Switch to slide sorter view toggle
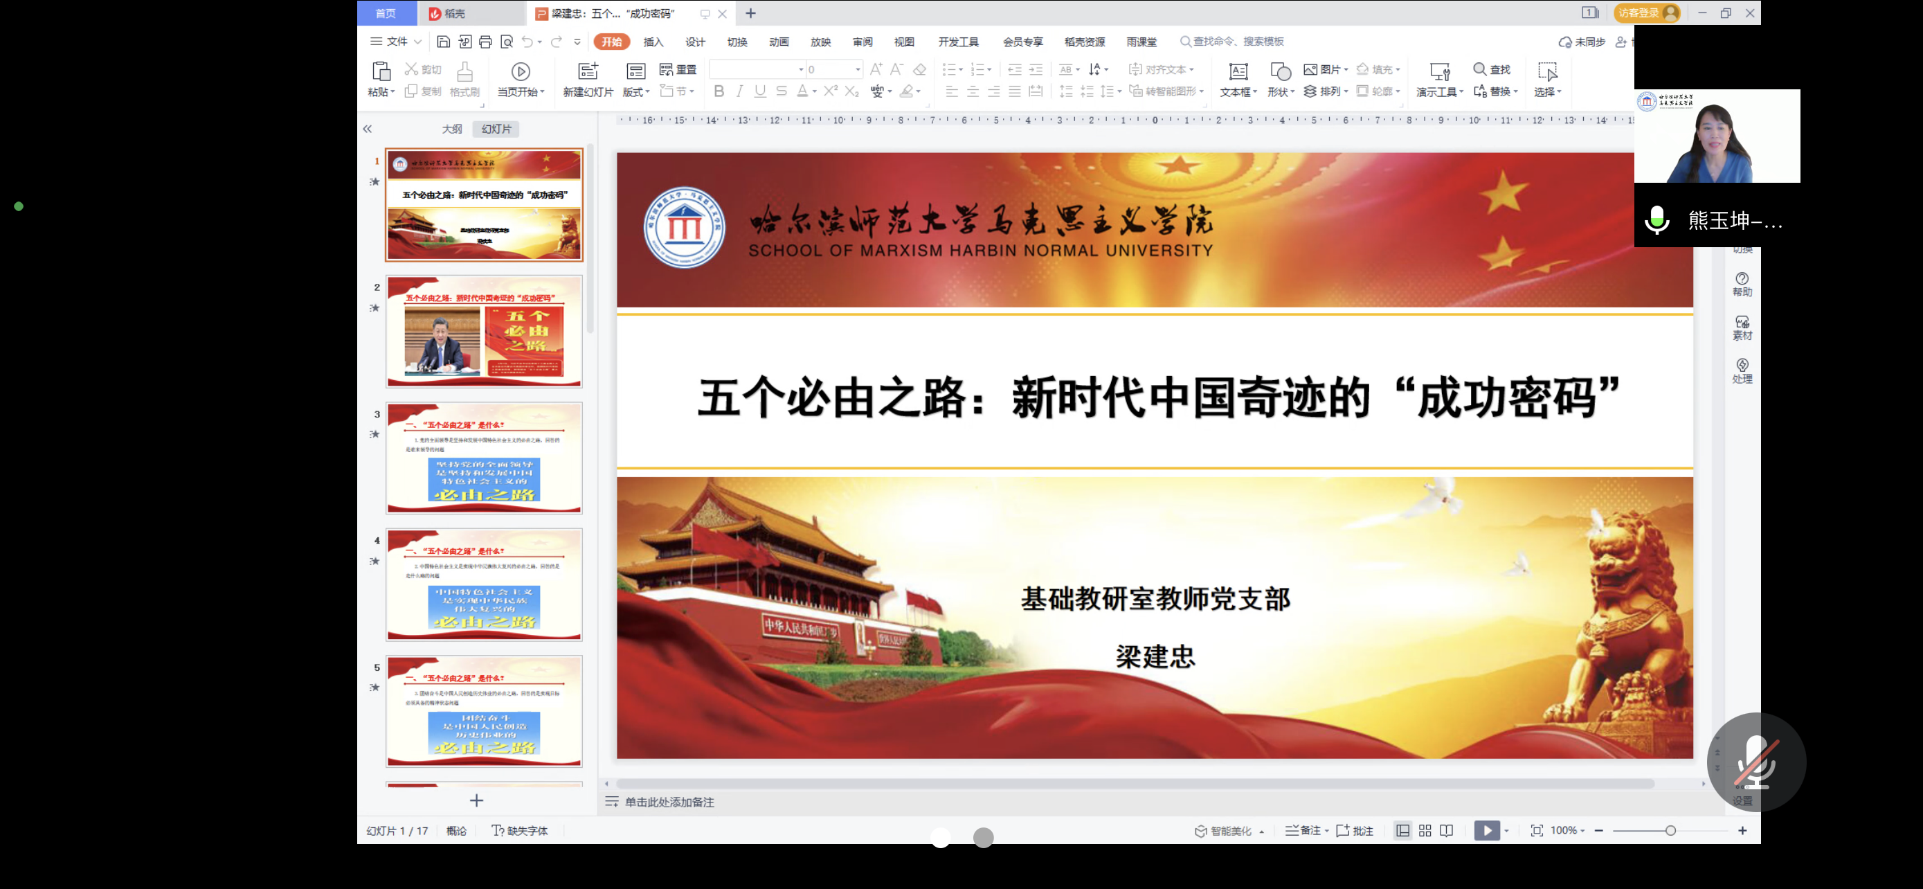Viewport: 1923px width, 889px height. coord(1425,830)
